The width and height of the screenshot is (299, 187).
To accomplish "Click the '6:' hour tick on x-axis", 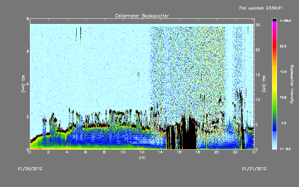I will tap(86, 152).
